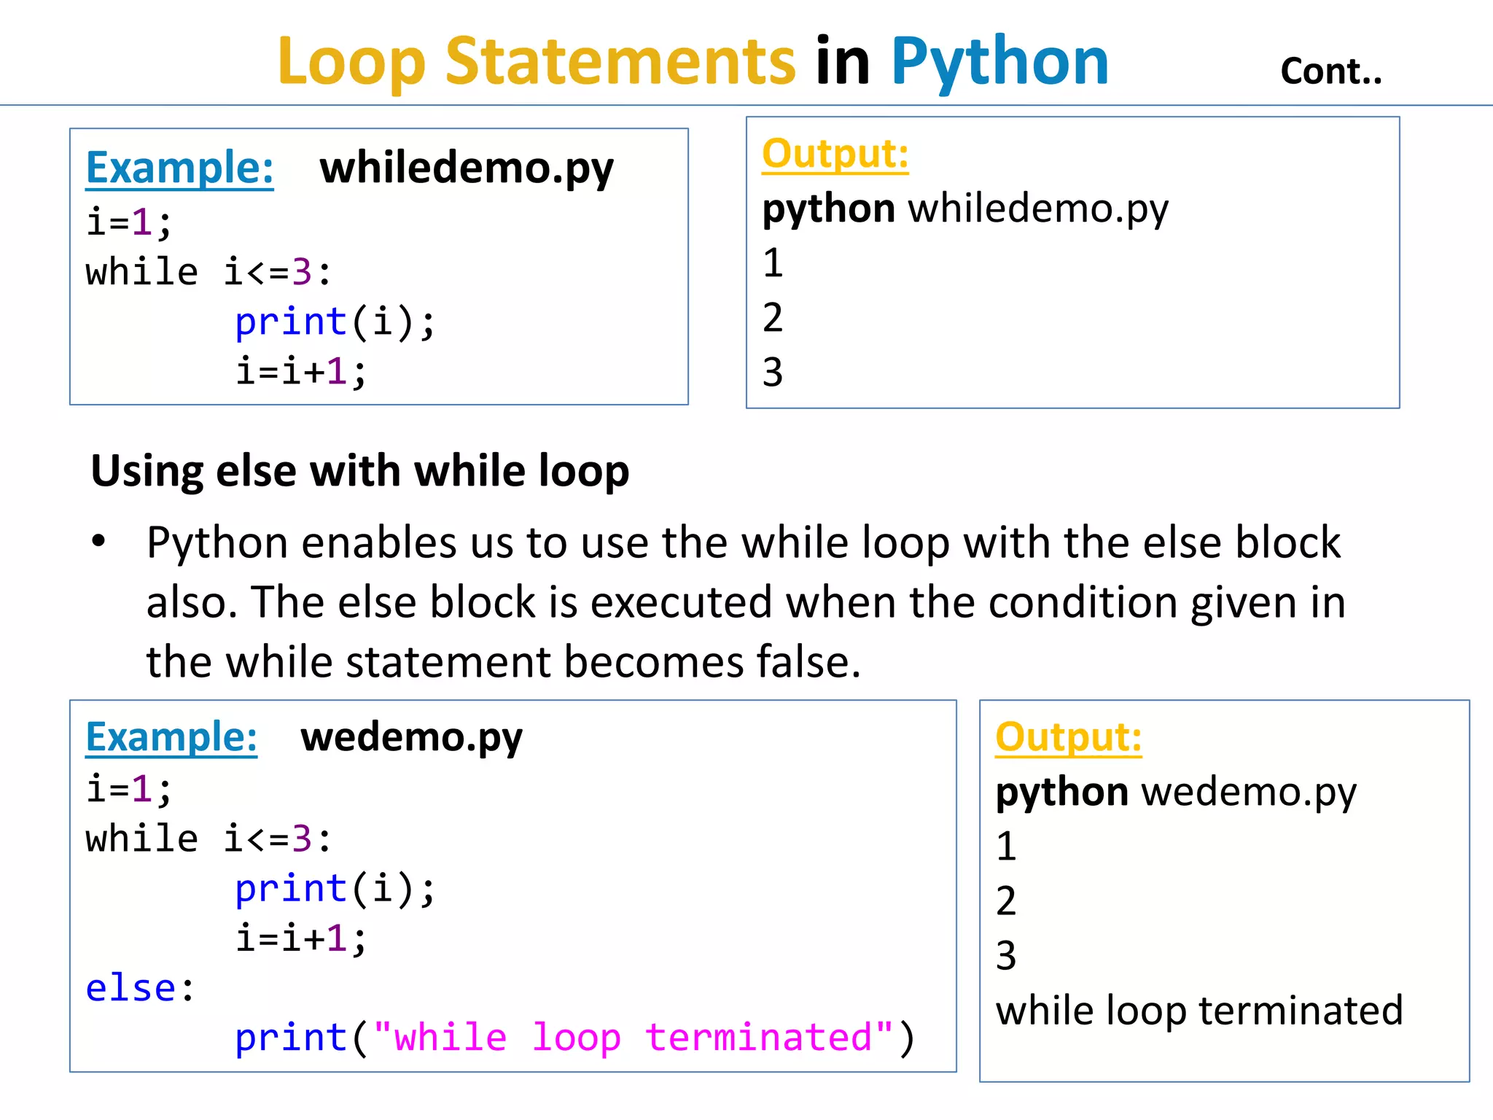Click the string "while loop terminated" in code
The width and height of the screenshot is (1493, 1120).
coord(633,1037)
